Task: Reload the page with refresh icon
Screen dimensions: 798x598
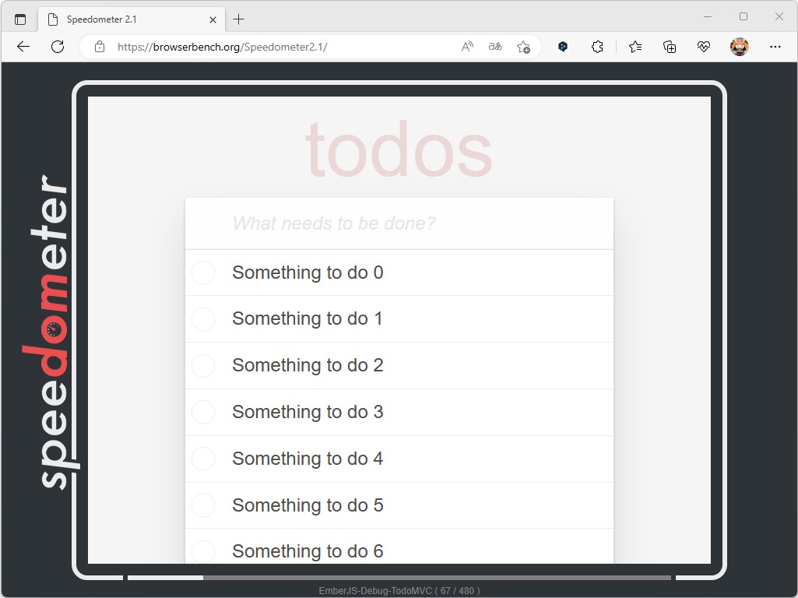Action: [58, 47]
